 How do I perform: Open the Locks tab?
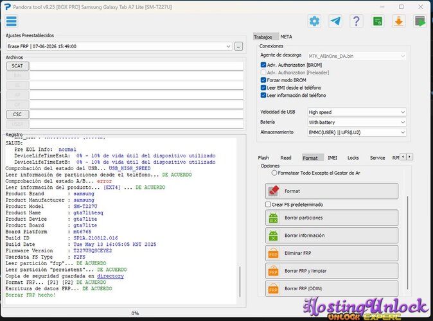coord(353,157)
